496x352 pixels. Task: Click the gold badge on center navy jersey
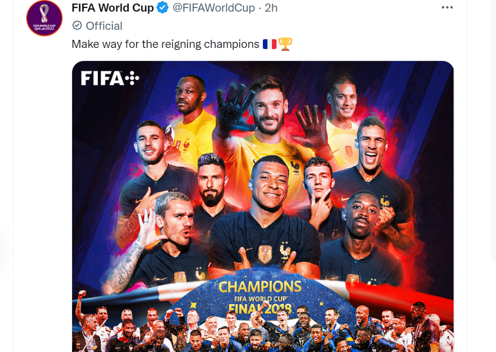click(265, 254)
